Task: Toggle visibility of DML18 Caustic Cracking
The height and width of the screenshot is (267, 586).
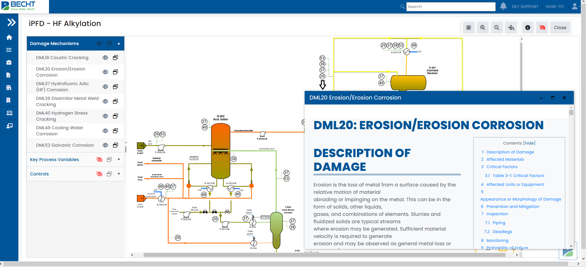Action: 105,58
